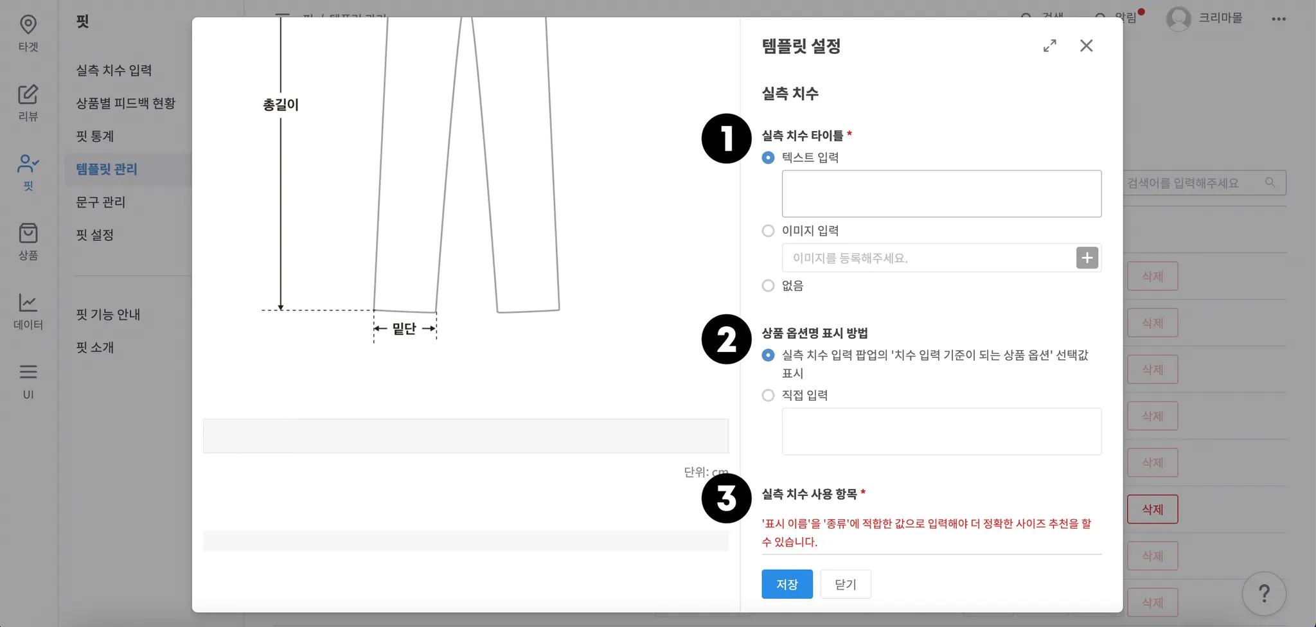The height and width of the screenshot is (627, 1316).
Task: Open the top-right more options menu
Action: click(1279, 19)
